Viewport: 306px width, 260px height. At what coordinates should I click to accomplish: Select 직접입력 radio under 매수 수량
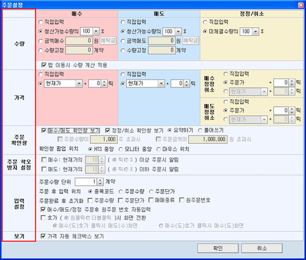click(41, 22)
